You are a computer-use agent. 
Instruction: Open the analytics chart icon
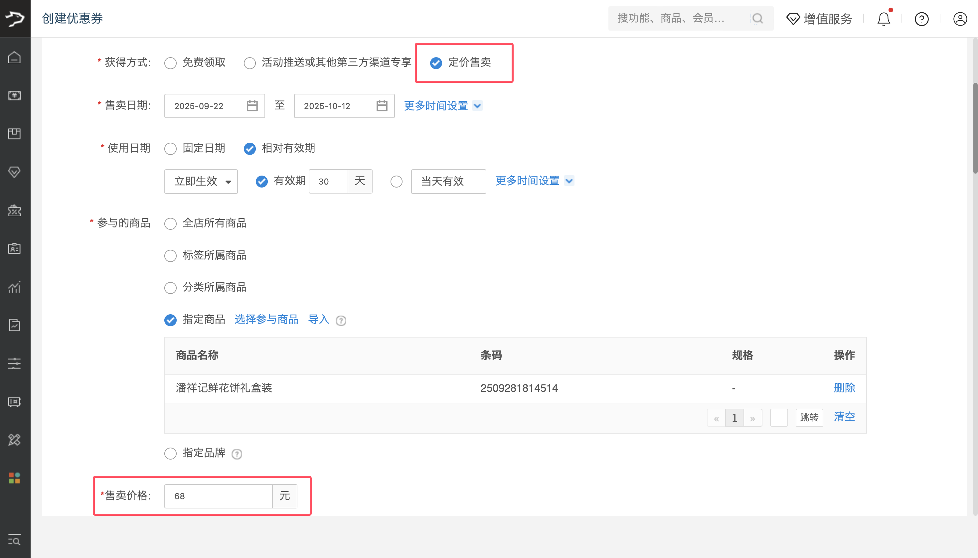15,287
